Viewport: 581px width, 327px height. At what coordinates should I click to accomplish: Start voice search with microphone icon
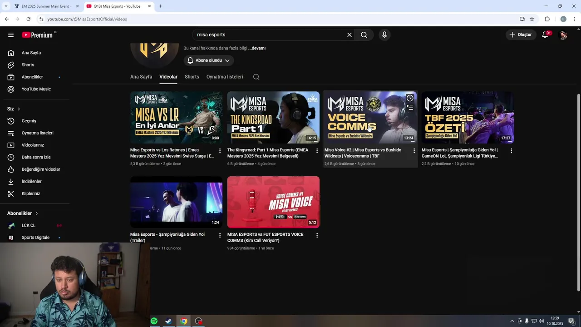pos(384,35)
